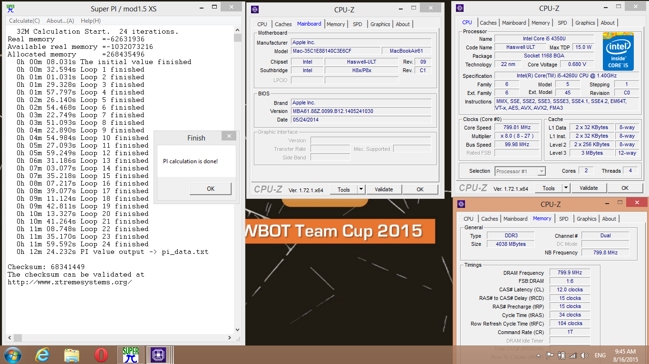Image resolution: width=649 pixels, height=364 pixels.
Task: Open Calculate(C) menu in Super PI
Action: click(25, 21)
